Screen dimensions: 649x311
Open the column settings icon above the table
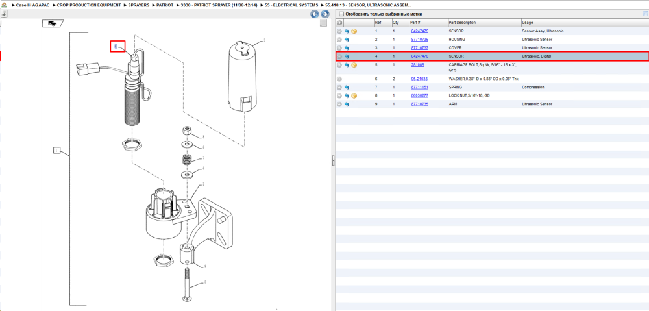click(x=645, y=14)
